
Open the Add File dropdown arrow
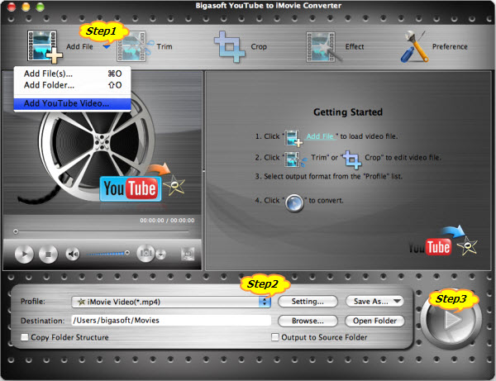coord(107,47)
